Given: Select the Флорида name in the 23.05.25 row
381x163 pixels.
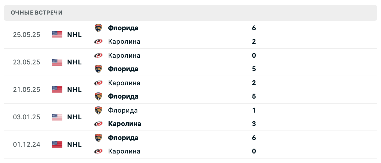Looking at the screenshot, I should pyautogui.click(x=123, y=69).
